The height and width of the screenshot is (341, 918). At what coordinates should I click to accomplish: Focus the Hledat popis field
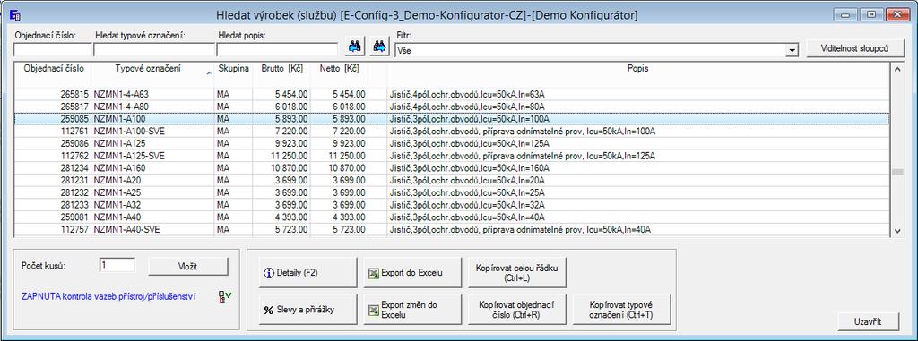tap(278, 50)
